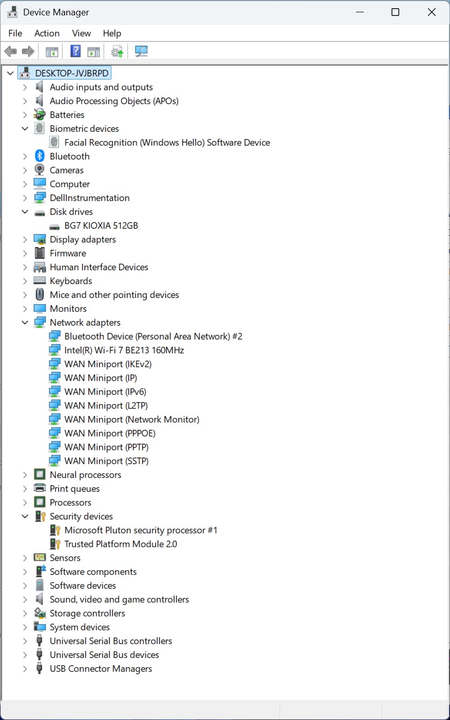Click the Cameras webcam icon
The image size is (450, 720).
click(x=40, y=170)
